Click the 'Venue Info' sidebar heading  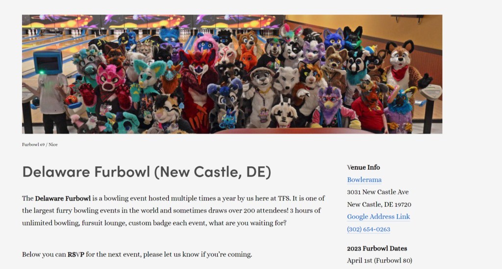(x=363, y=167)
